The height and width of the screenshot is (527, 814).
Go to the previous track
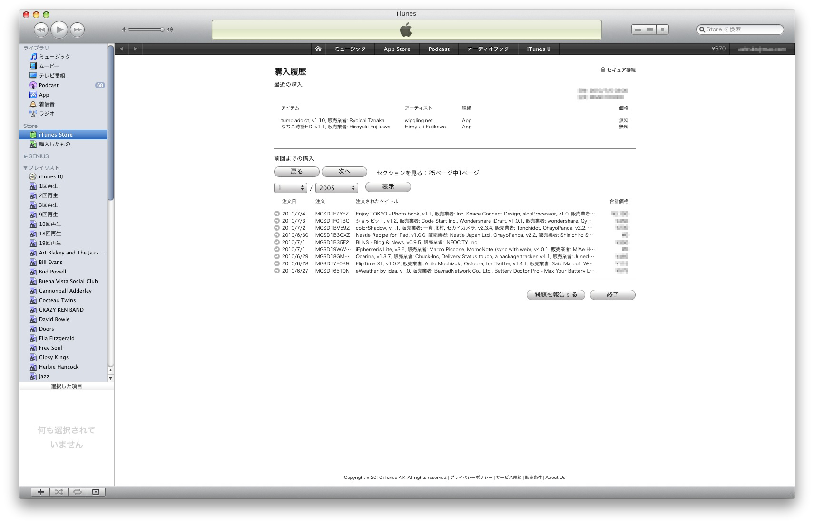point(41,29)
